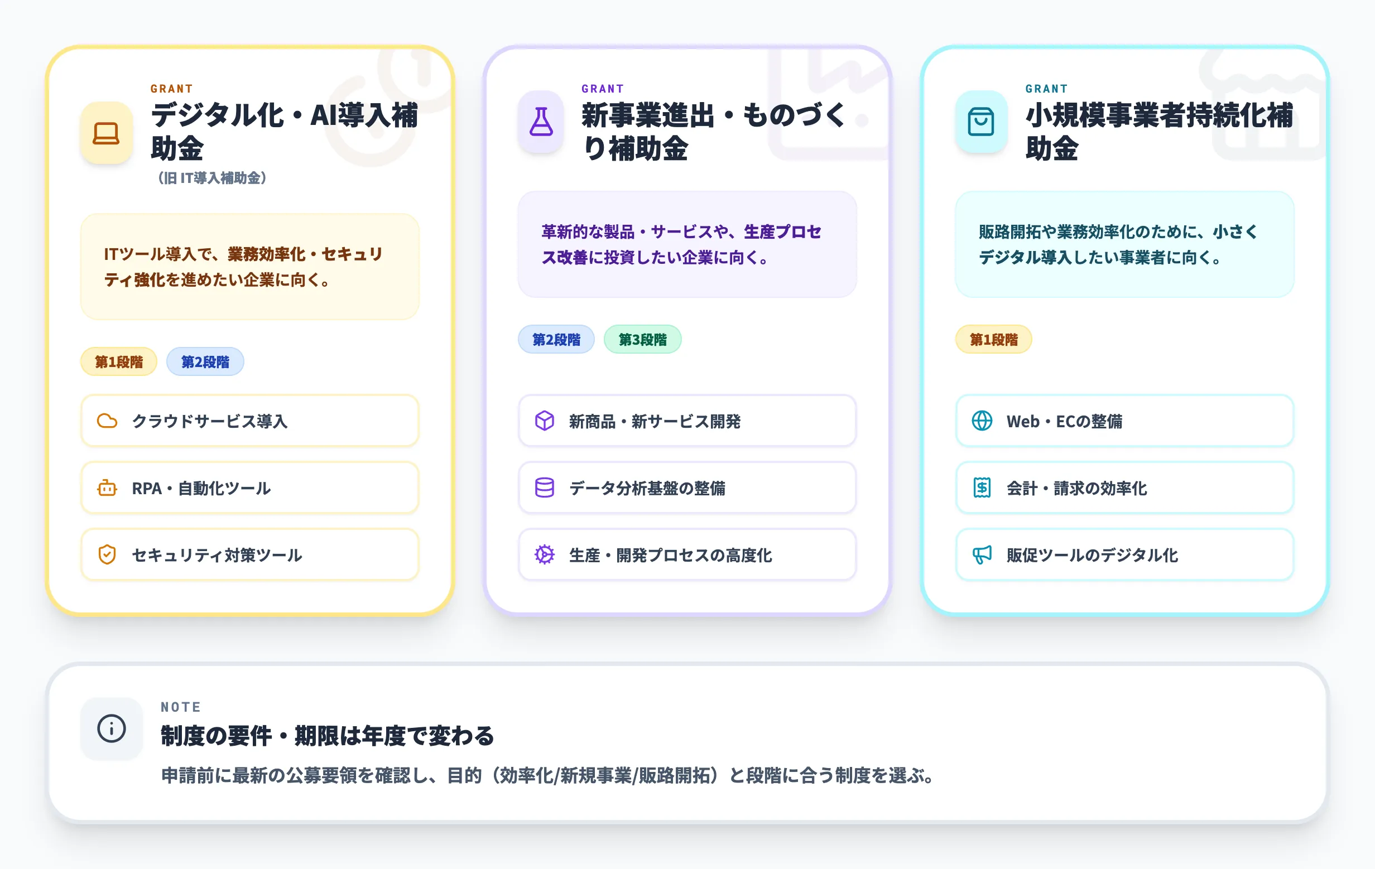Click the info icon in the NOTE section
The height and width of the screenshot is (869, 1375).
112,728
